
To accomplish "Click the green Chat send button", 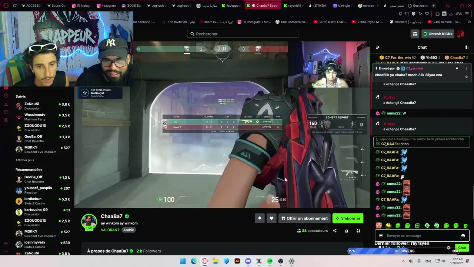I will [x=462, y=248].
